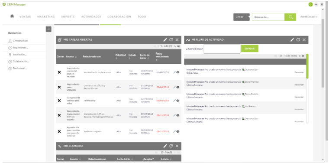Screen dimensions: 329x163
Task: Jump to last page of activity stream
Action: 303,56
